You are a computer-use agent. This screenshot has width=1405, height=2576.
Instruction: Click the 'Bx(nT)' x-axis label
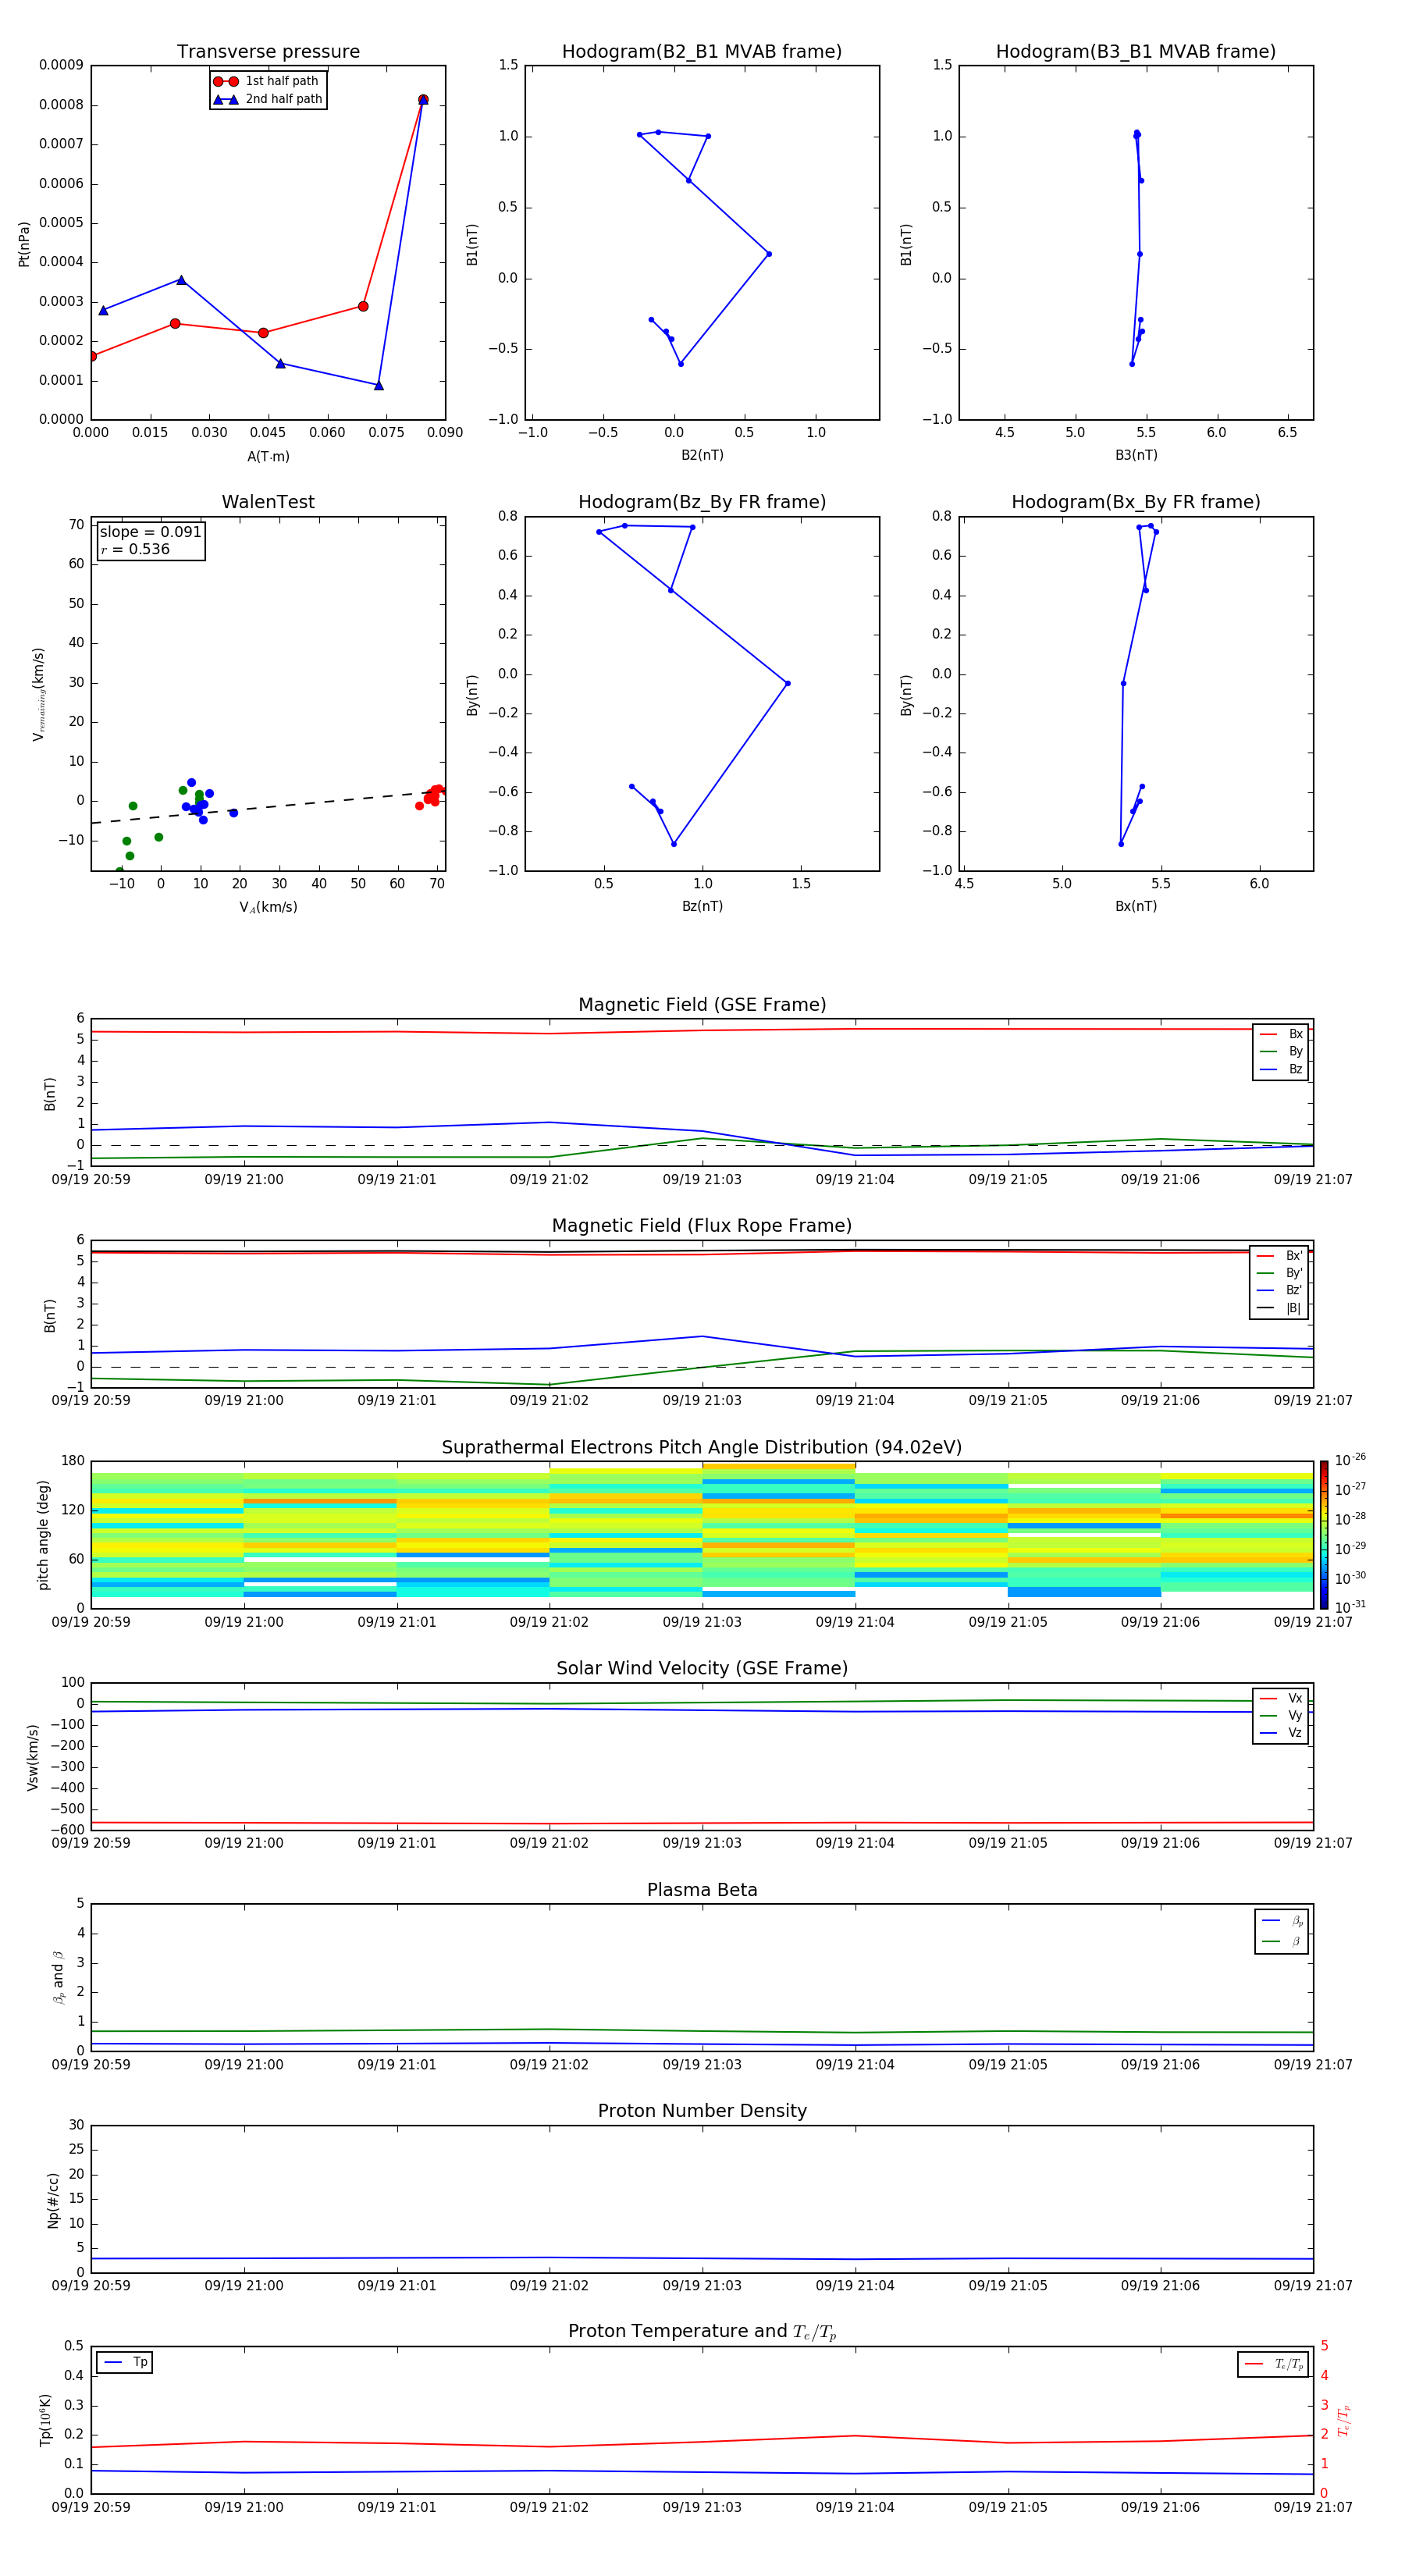click(x=1136, y=906)
